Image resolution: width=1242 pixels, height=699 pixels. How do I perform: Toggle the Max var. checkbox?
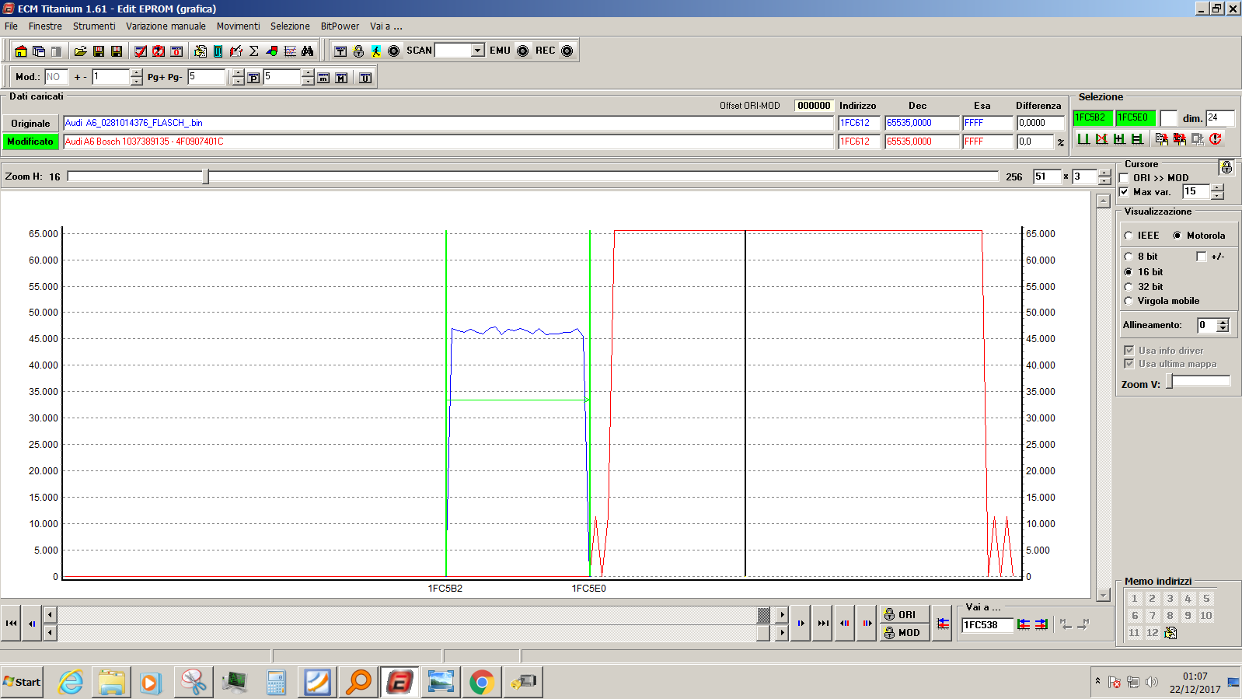pos(1124,192)
